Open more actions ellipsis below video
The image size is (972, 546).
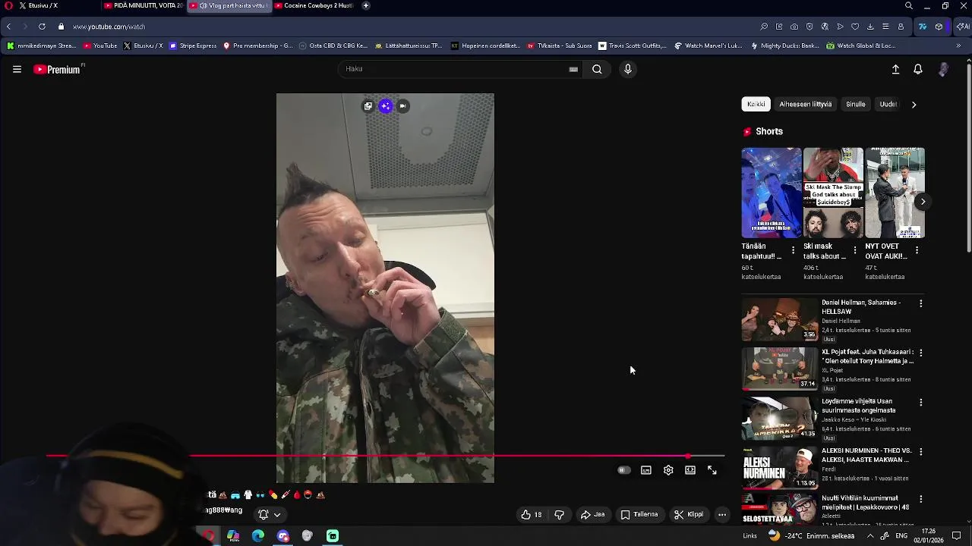pos(722,514)
